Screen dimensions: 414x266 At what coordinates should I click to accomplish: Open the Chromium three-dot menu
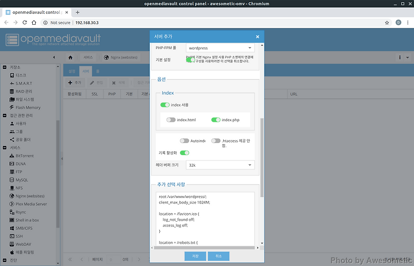coord(408,23)
